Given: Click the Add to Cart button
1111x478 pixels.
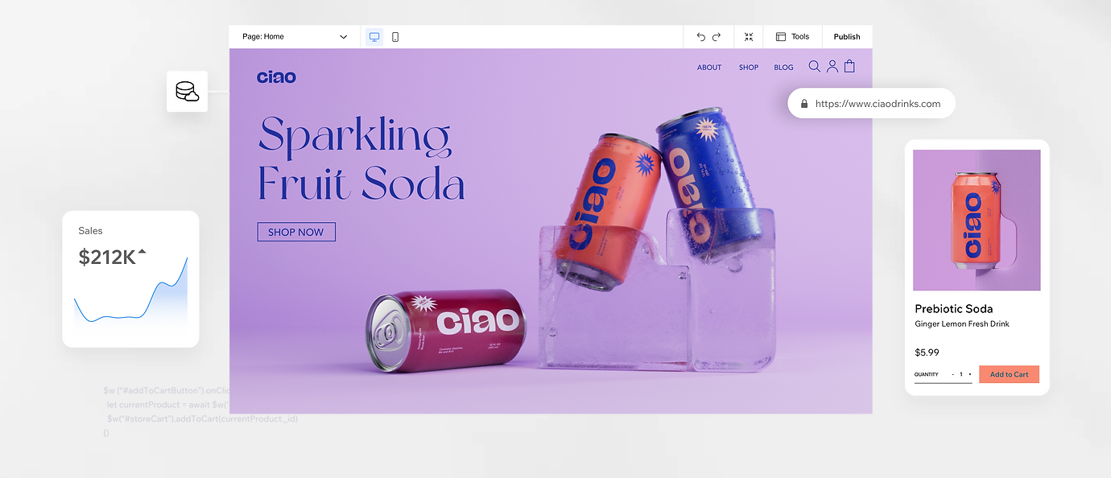Looking at the screenshot, I should click(x=1009, y=374).
